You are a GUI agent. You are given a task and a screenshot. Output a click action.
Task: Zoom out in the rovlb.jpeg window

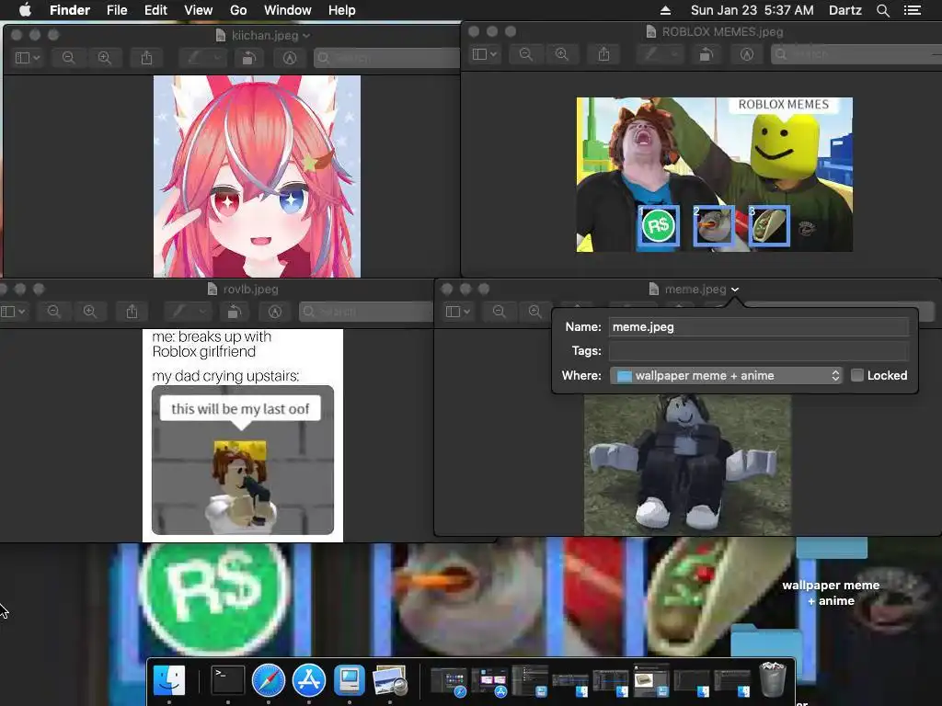(53, 312)
